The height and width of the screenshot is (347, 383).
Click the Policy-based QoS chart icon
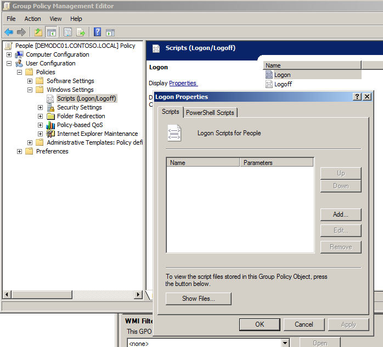[x=50, y=125]
